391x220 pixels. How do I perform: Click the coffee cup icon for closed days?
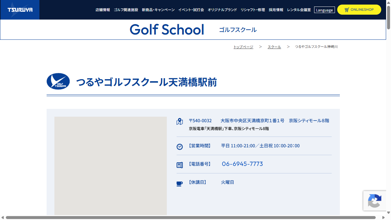pos(180,184)
